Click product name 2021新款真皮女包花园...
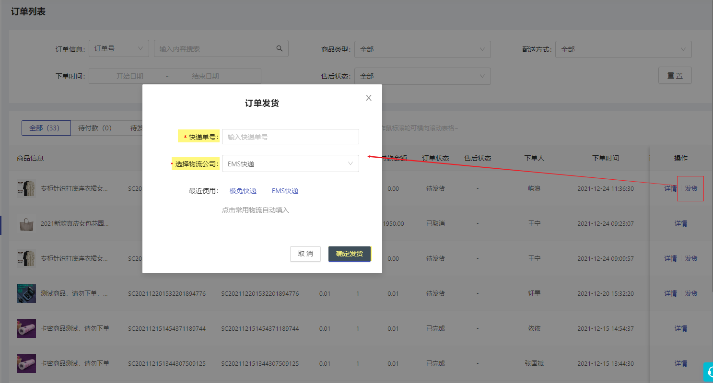This screenshot has height=383, width=713. 75,223
